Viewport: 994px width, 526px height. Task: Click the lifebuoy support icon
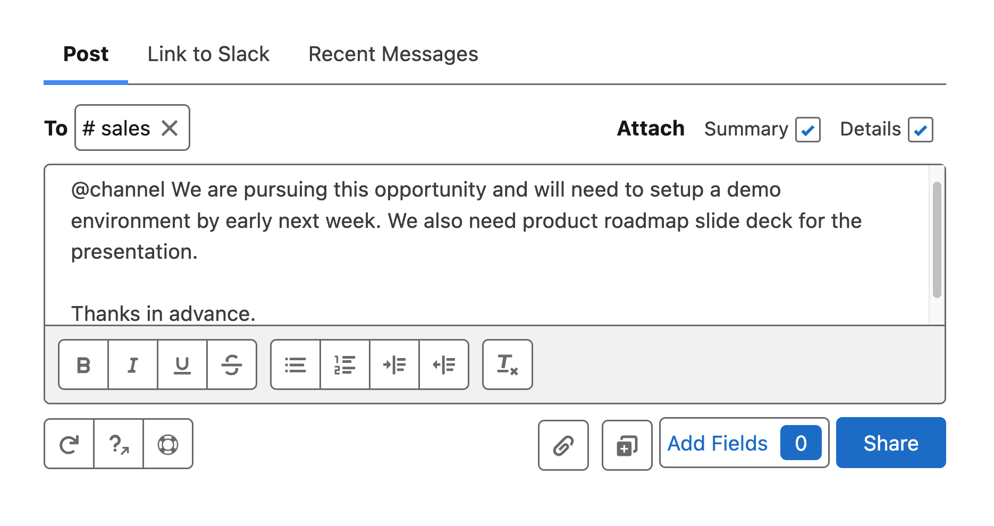click(x=168, y=444)
